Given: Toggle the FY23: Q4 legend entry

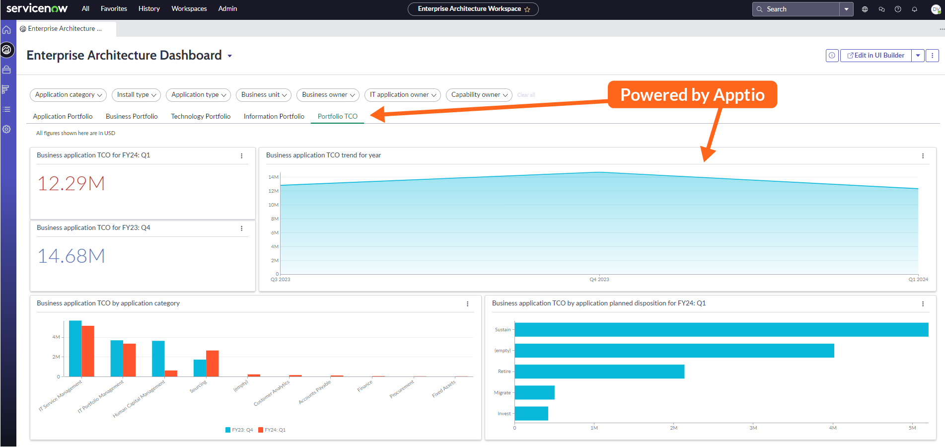Looking at the screenshot, I should coord(239,430).
